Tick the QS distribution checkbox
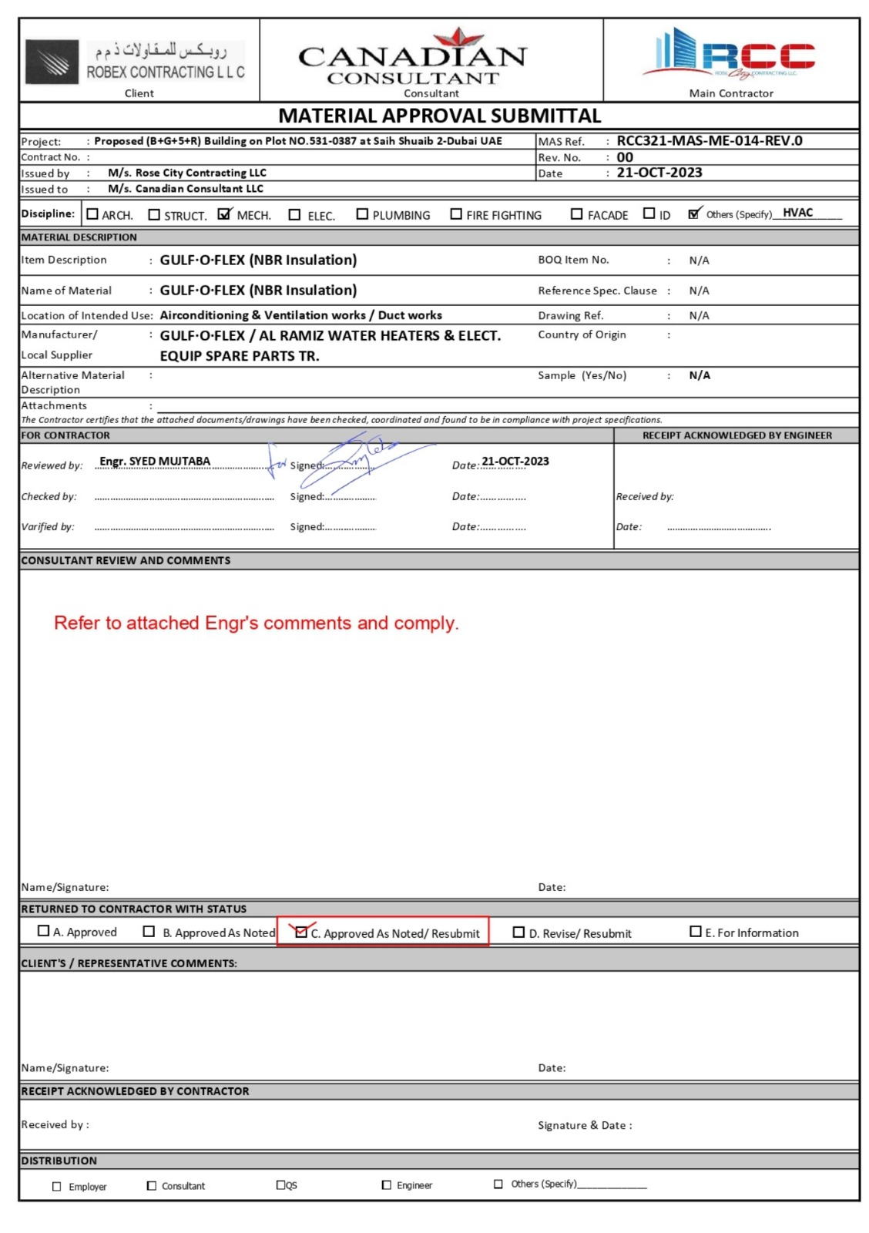This screenshot has width=869, height=1233. [x=281, y=1185]
